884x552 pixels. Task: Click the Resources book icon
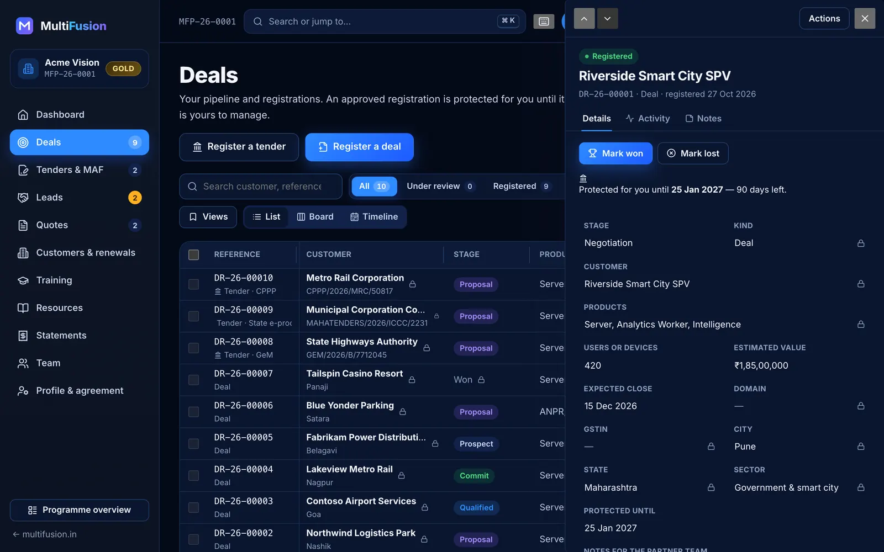point(23,308)
